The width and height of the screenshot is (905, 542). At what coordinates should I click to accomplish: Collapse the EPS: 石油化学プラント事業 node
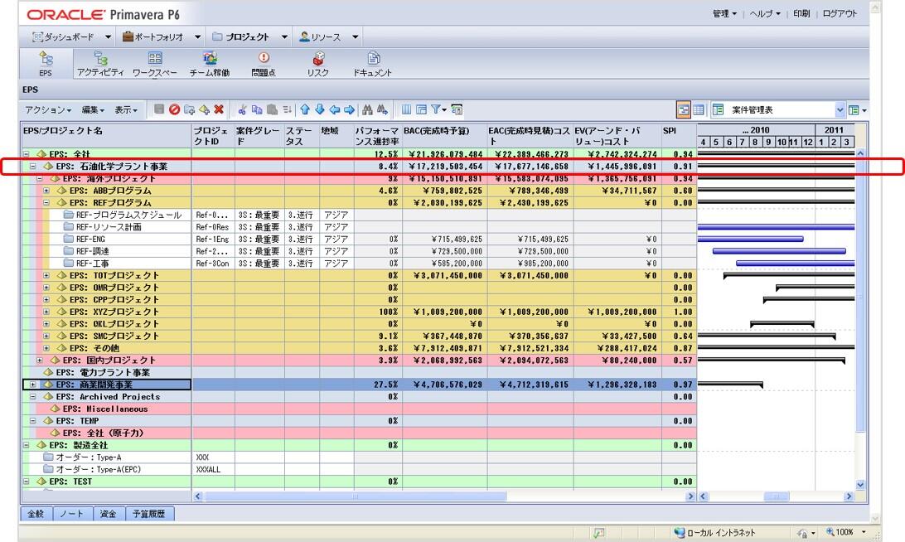33,167
